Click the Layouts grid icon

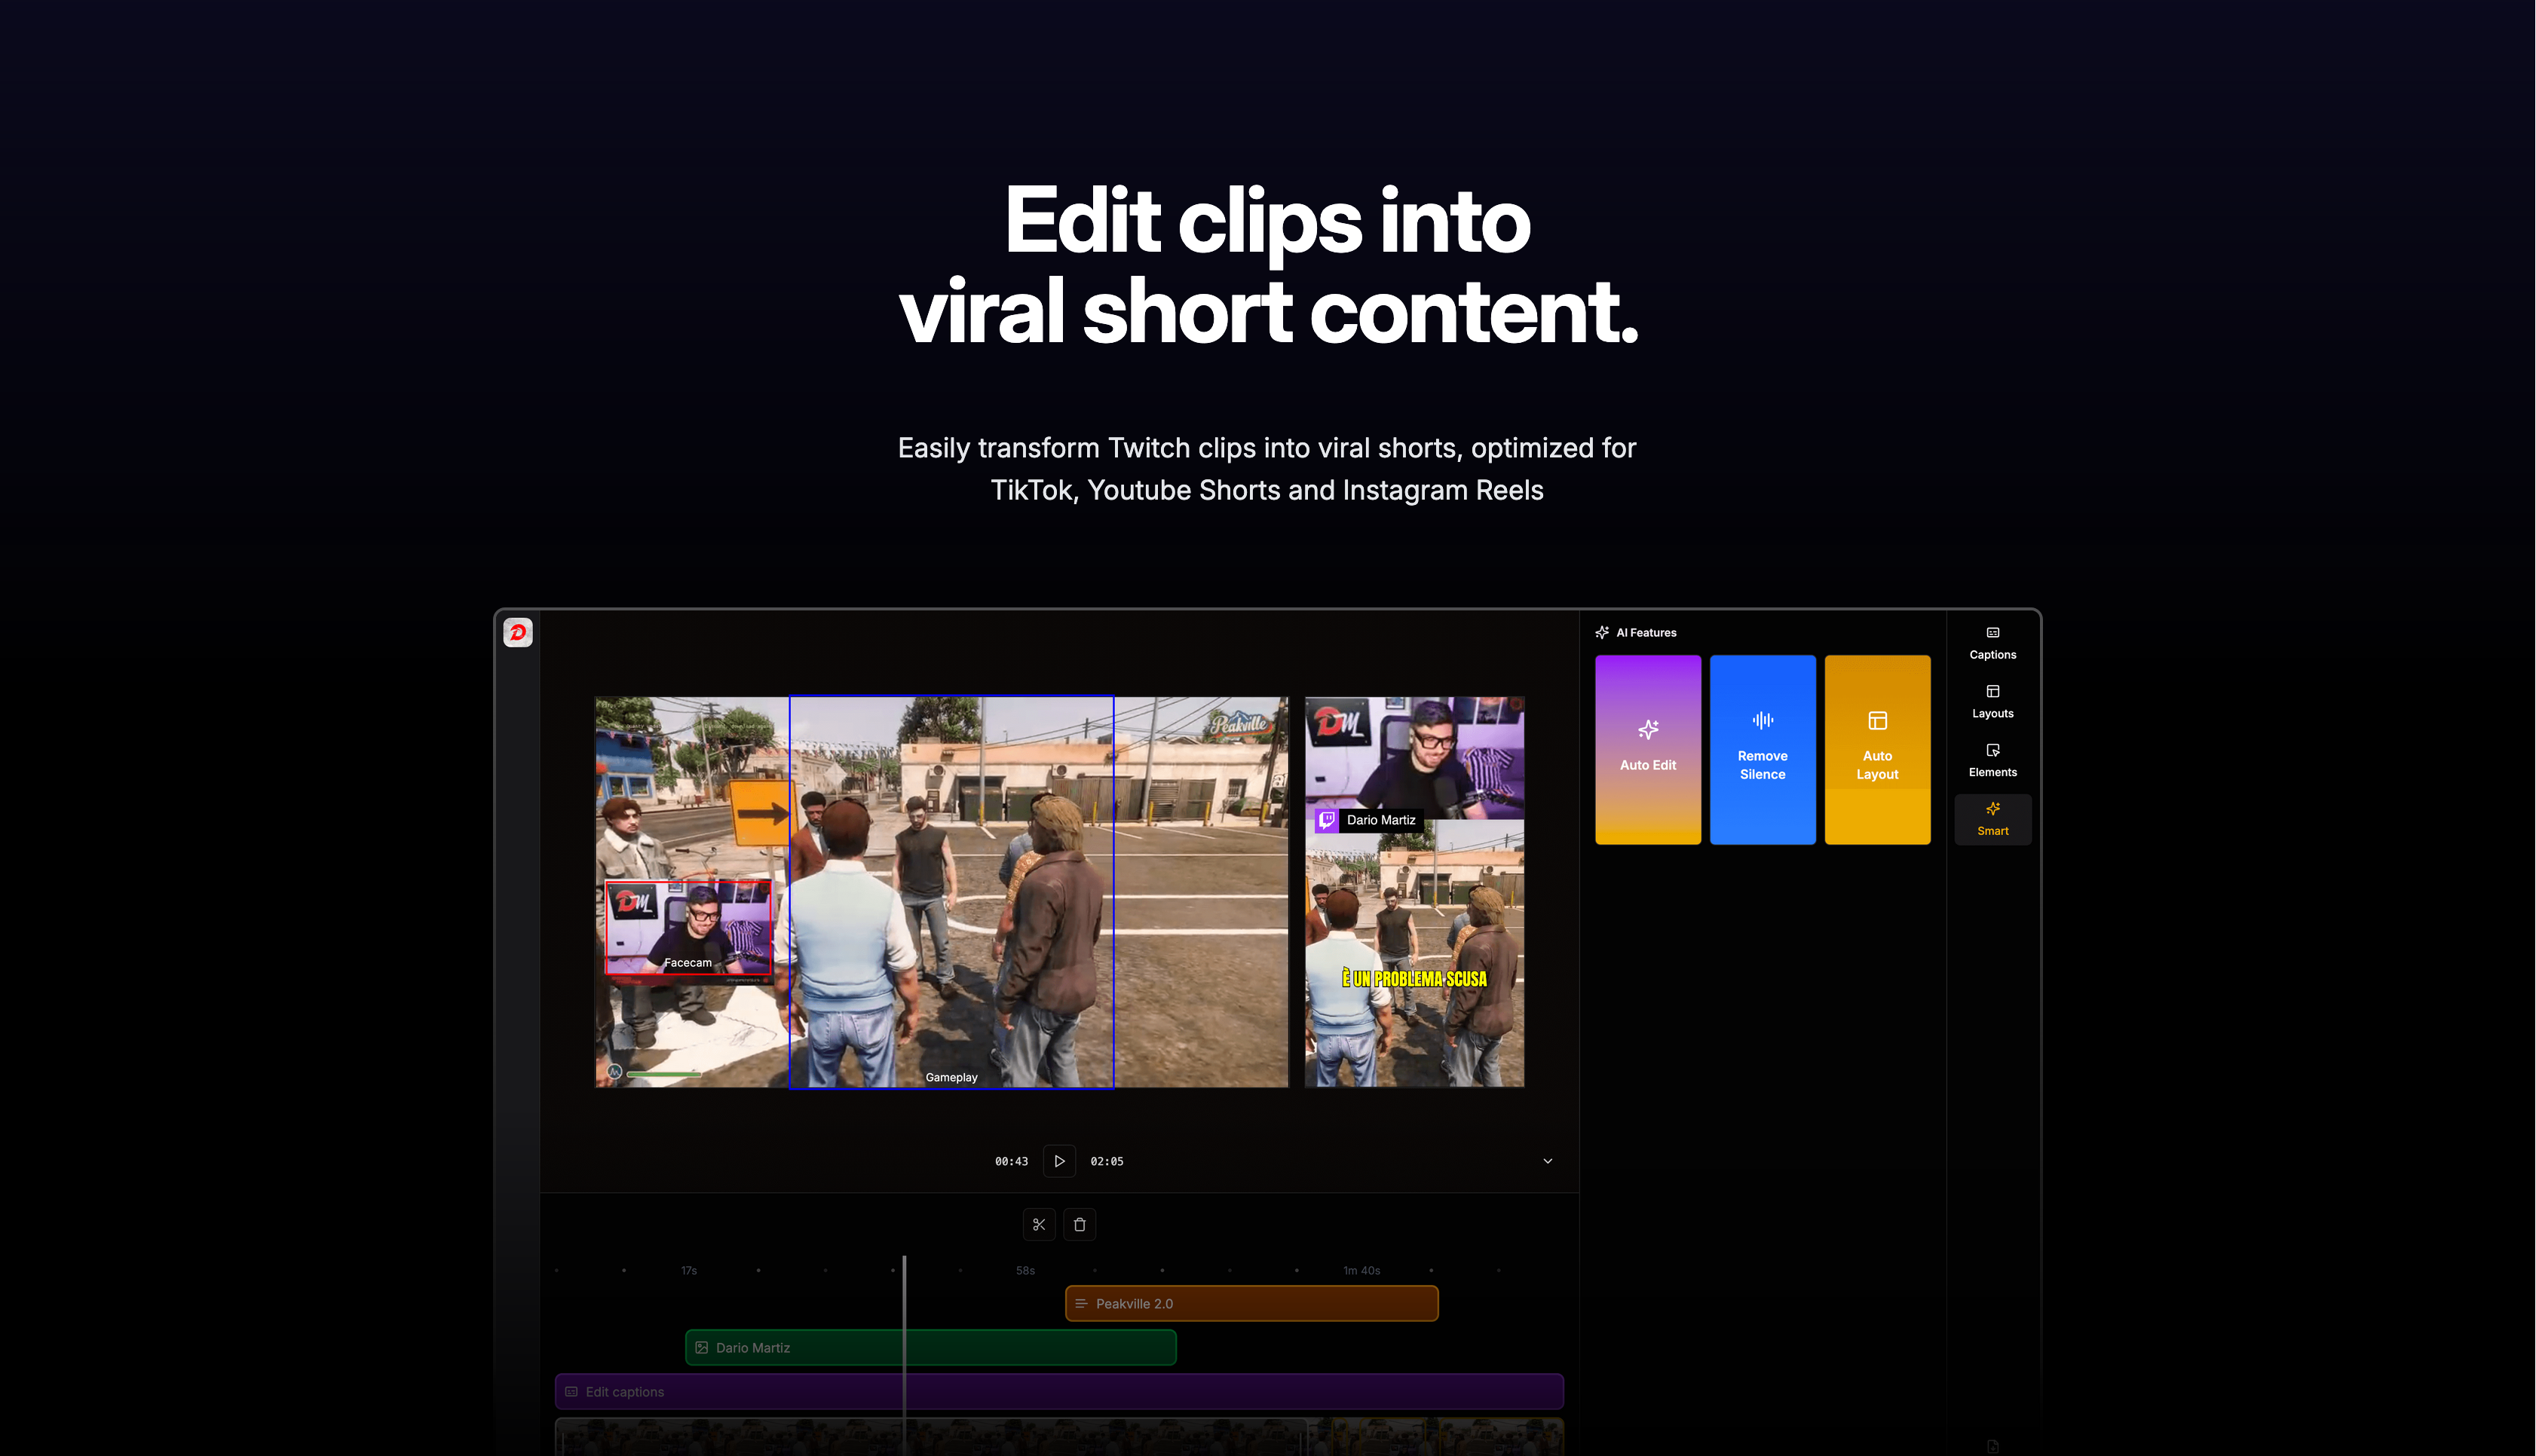(1992, 691)
